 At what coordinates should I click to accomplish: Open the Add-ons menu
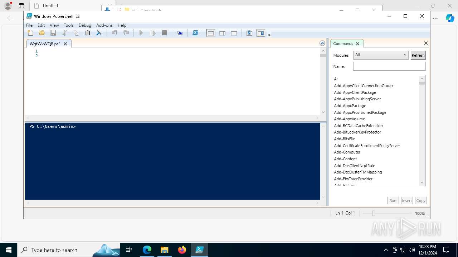tap(104, 25)
